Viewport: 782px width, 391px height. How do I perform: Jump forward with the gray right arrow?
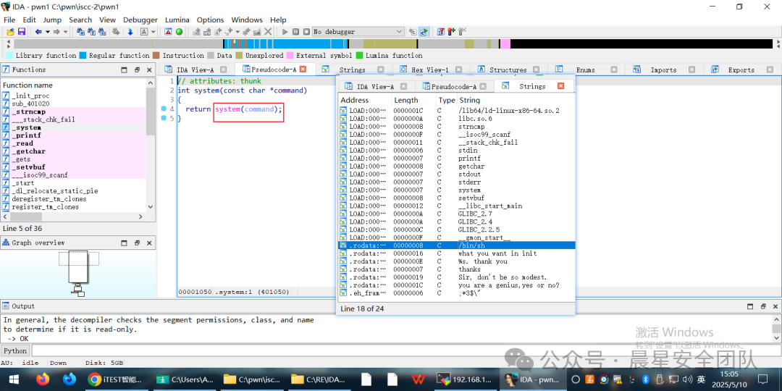click(x=56, y=32)
